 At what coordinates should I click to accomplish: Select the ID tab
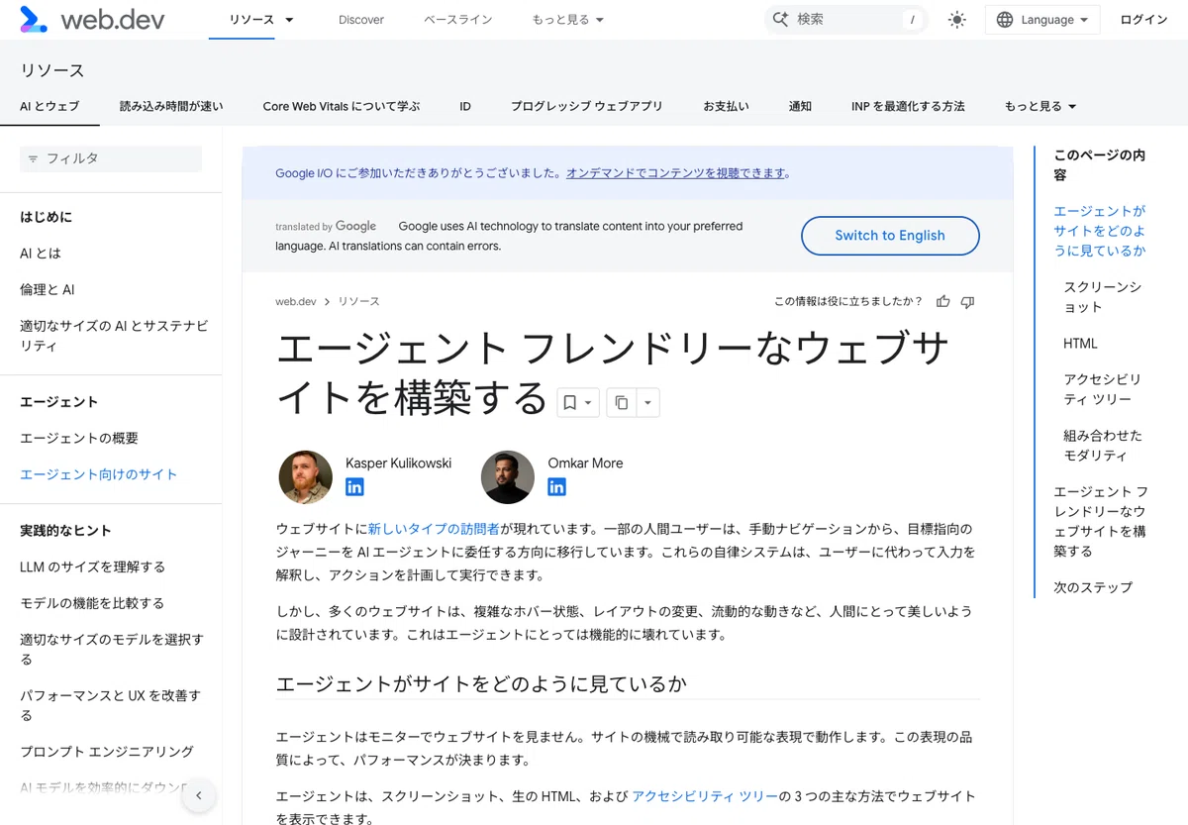[465, 106]
